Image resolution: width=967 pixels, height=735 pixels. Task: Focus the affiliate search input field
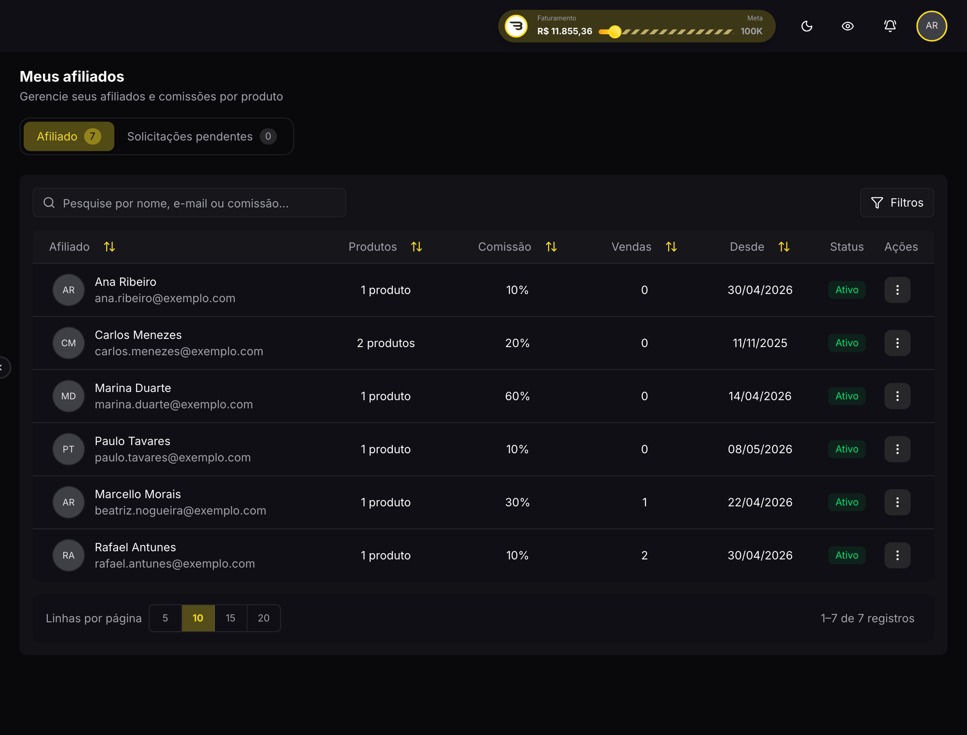pyautogui.click(x=189, y=203)
